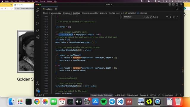Screen dimensions: 190x107
Task: Open App Store from the dock
Action: click(95, 102)
